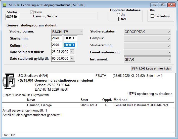Click the Oppd. column header
178x139 pixels.
pos(107,100)
